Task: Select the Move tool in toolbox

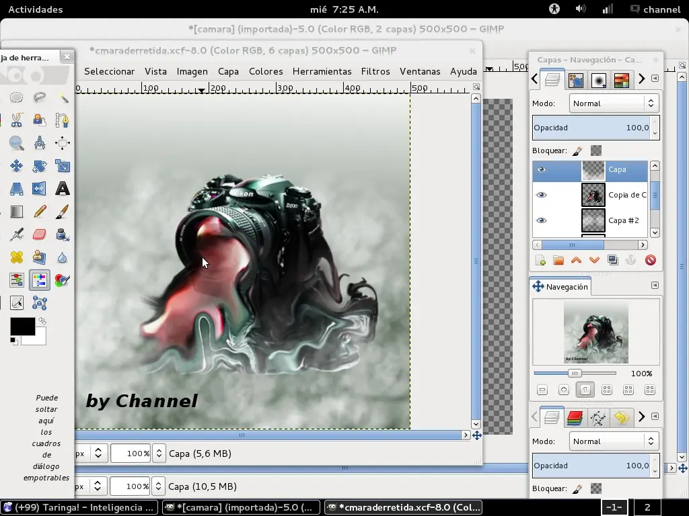Action: pyautogui.click(x=16, y=165)
